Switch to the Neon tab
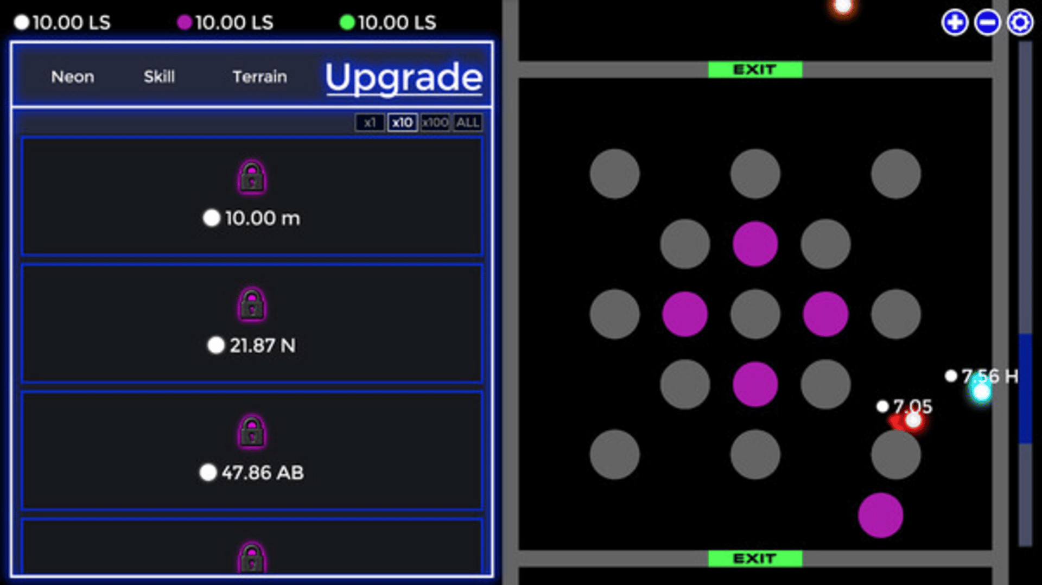This screenshot has height=585, width=1042. pos(73,77)
